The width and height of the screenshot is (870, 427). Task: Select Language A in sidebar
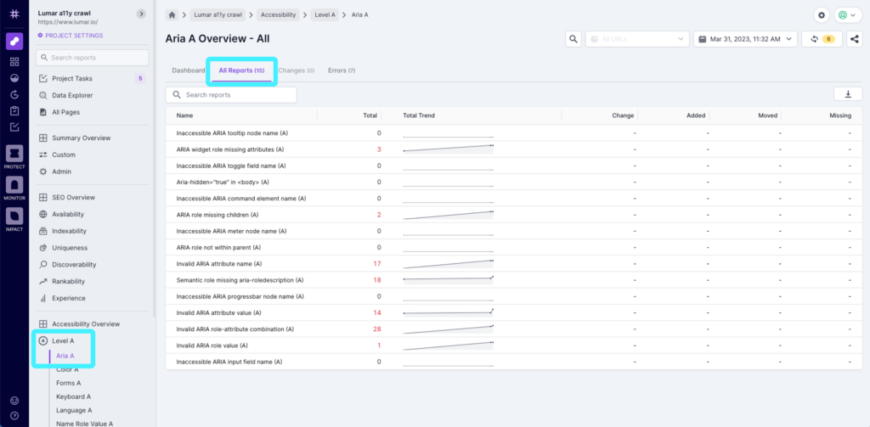tap(74, 410)
